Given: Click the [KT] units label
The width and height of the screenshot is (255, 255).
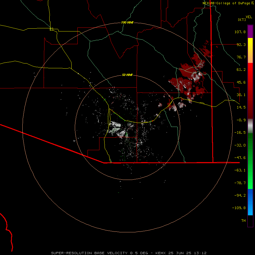Looking at the screenshot, I should point(242,20).
